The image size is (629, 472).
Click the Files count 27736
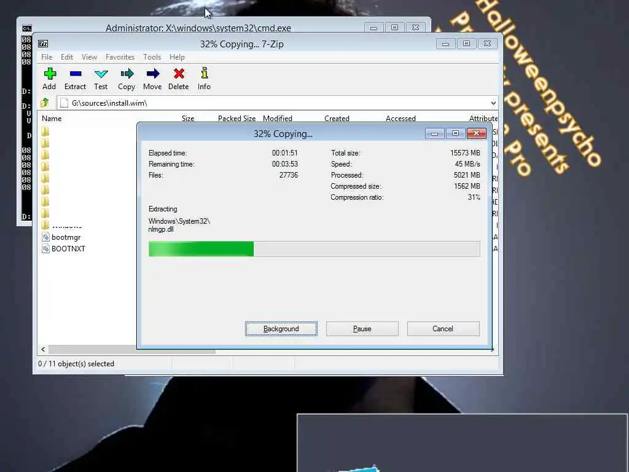pyautogui.click(x=289, y=175)
